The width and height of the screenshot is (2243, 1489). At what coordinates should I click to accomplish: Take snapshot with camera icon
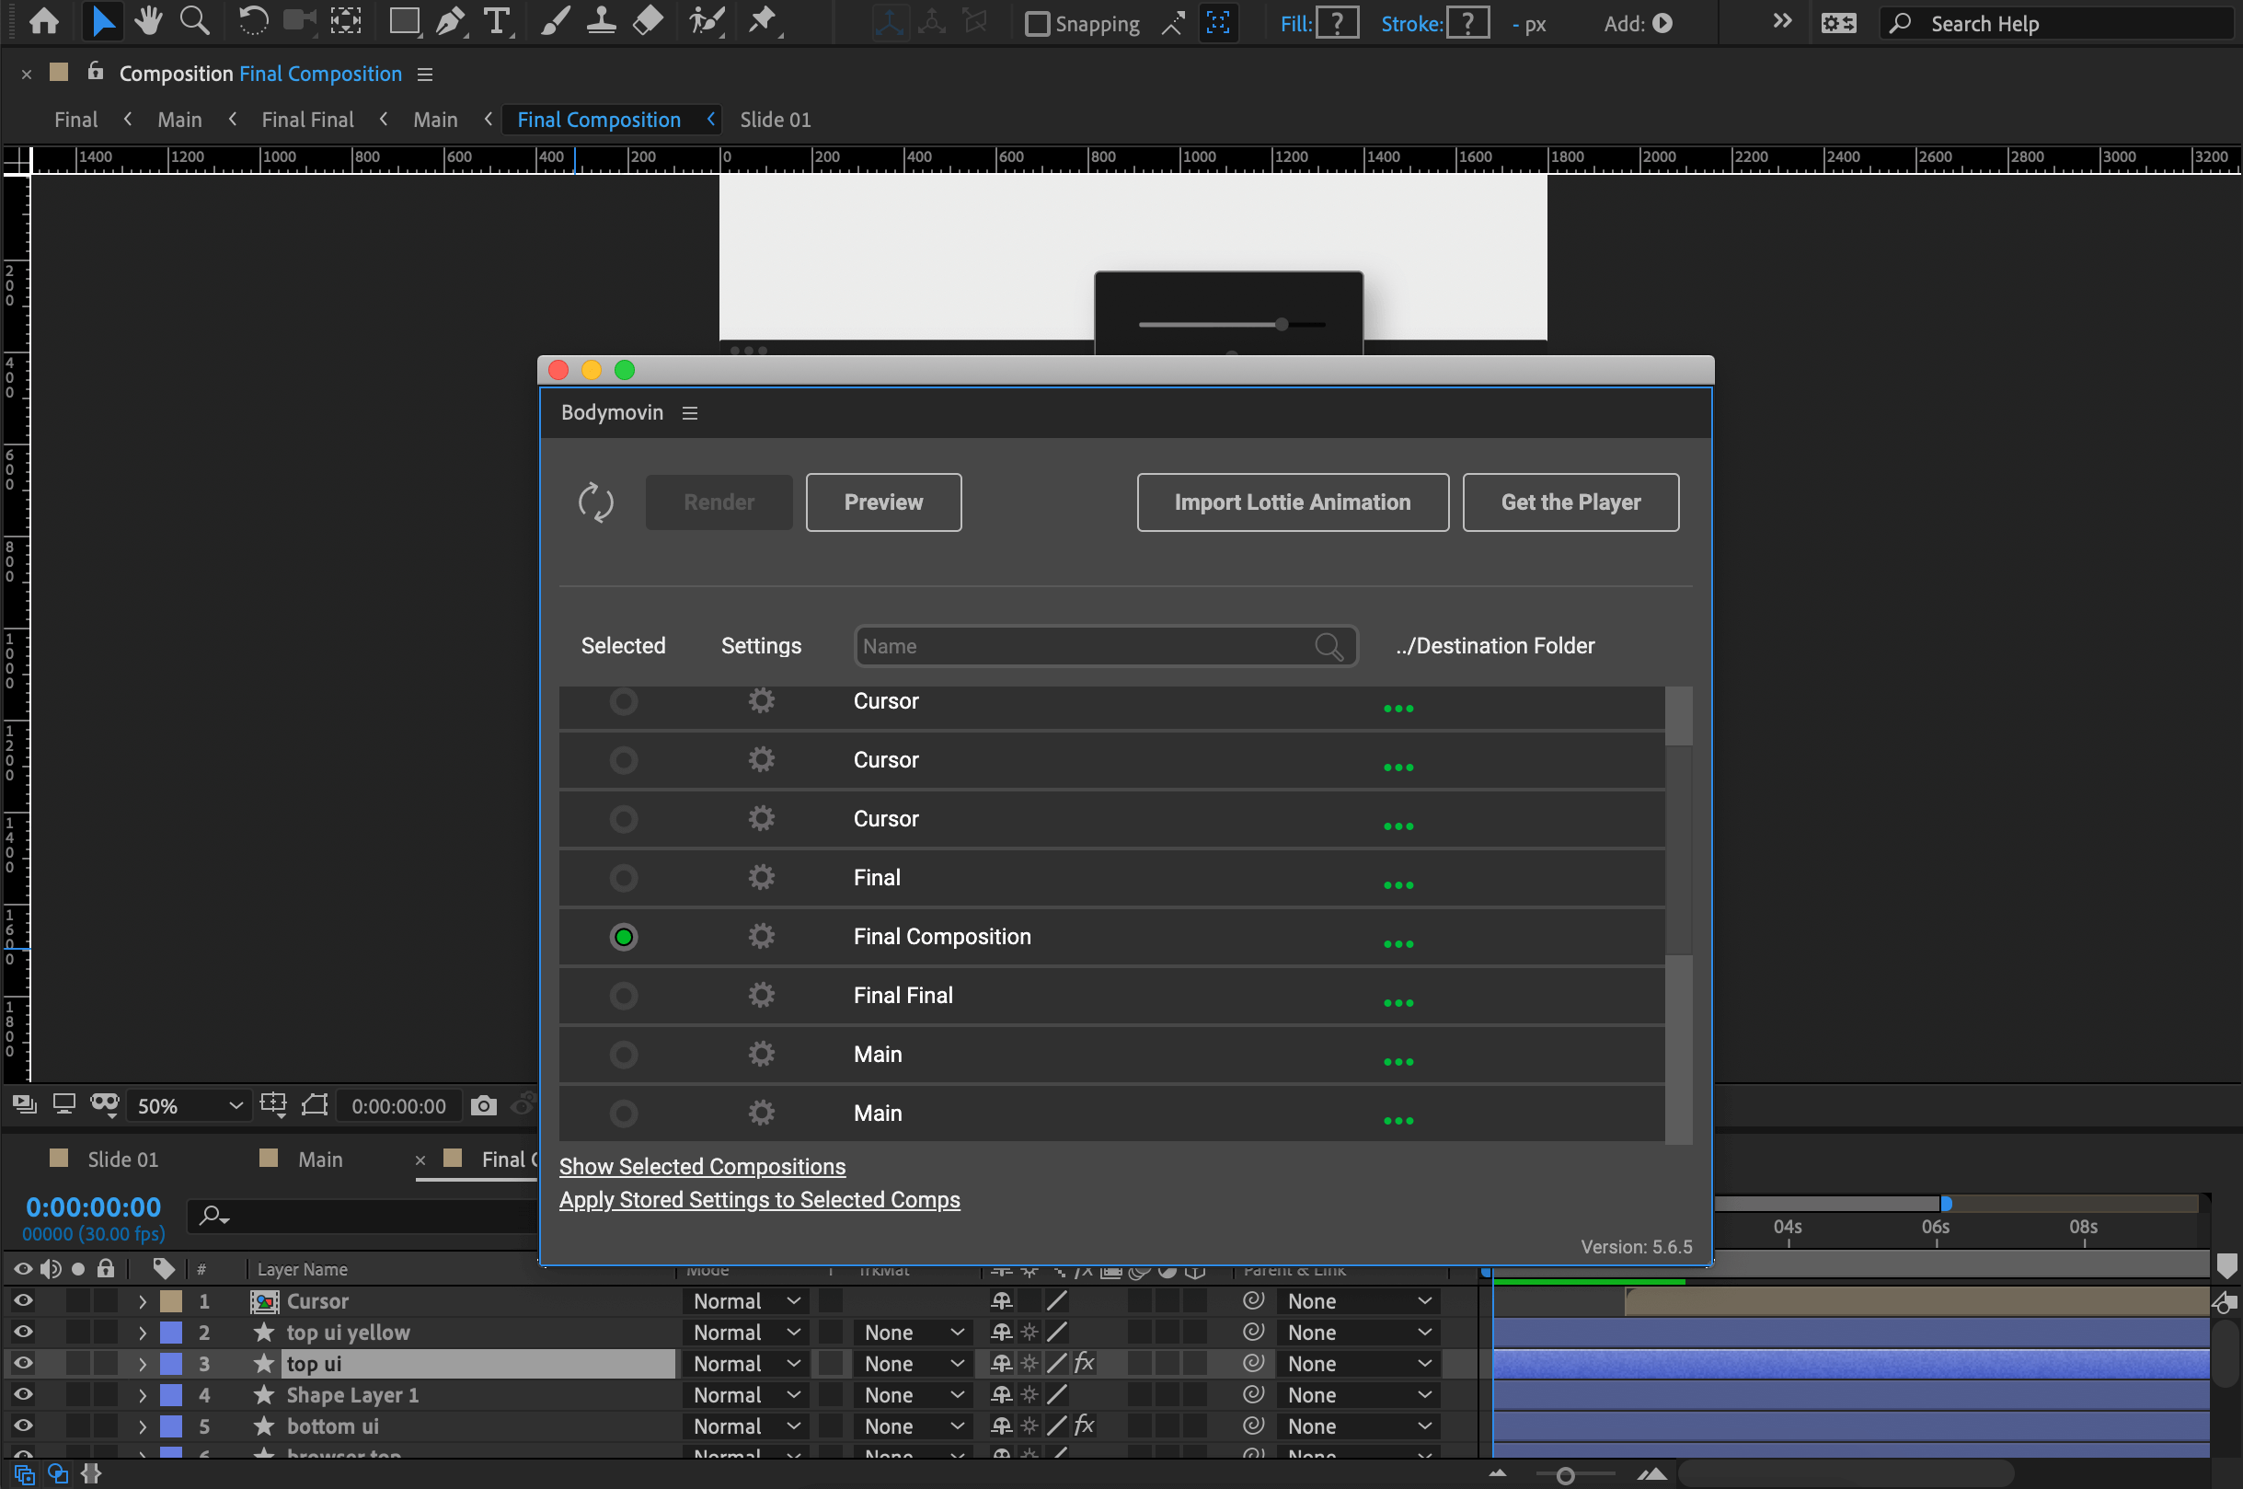(484, 1105)
